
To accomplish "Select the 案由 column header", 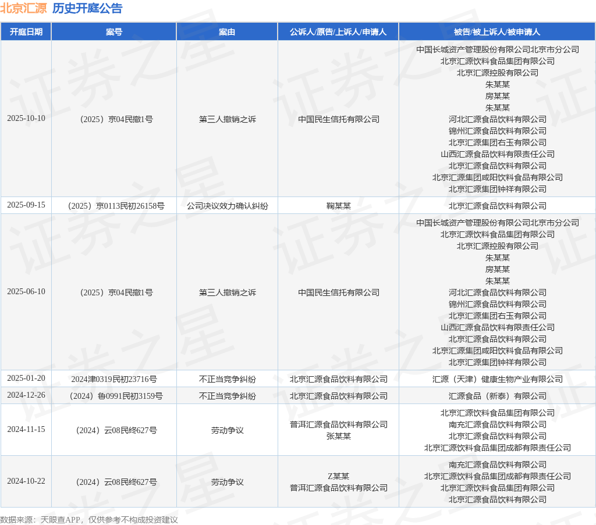I will coord(227,32).
